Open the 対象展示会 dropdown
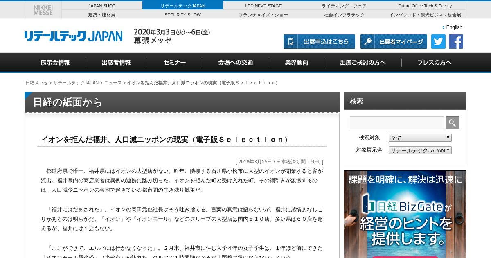 [420, 150]
